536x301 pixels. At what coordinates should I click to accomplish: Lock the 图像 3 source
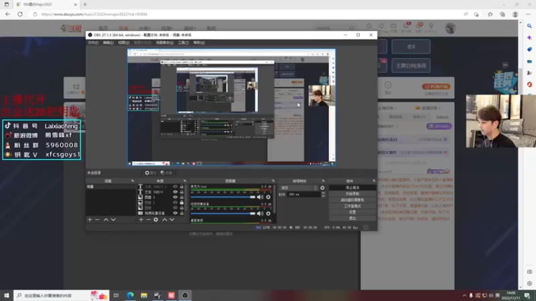pos(182,197)
